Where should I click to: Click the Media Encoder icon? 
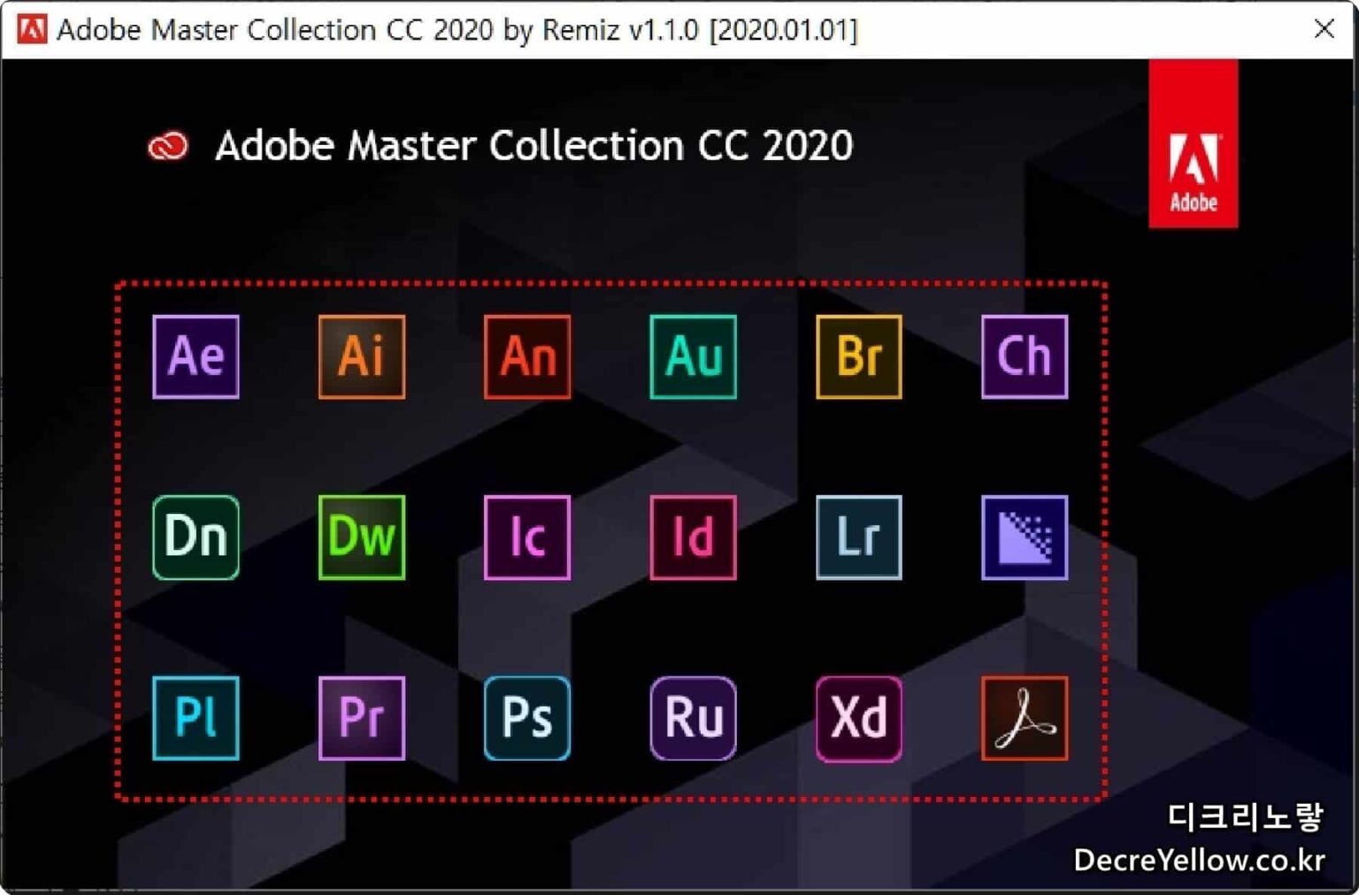(x=1025, y=538)
